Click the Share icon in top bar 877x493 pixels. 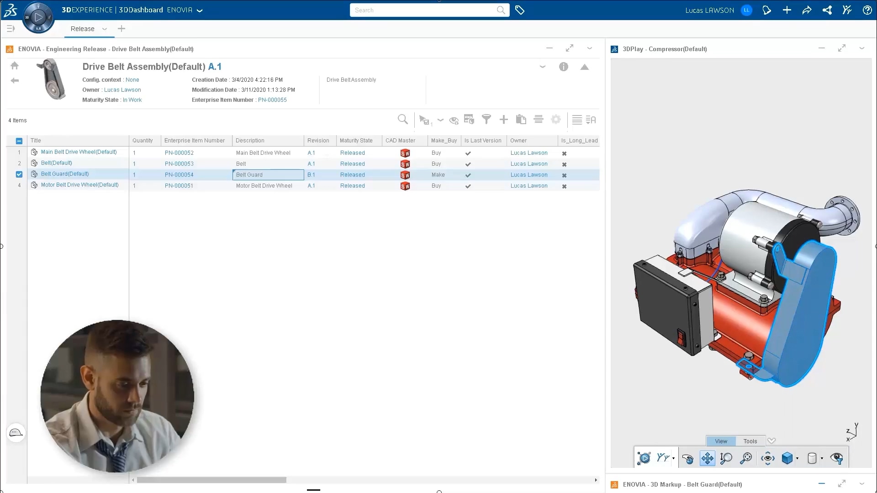point(807,10)
